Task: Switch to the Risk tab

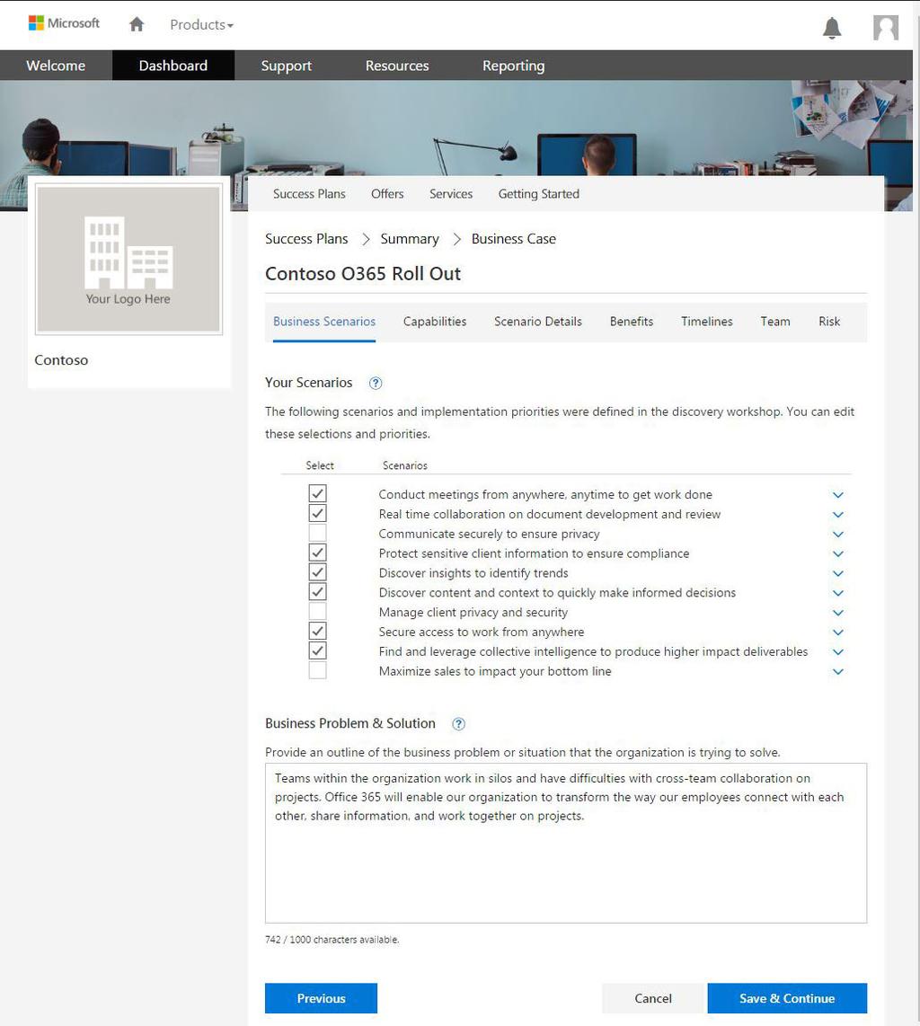Action: coord(829,322)
